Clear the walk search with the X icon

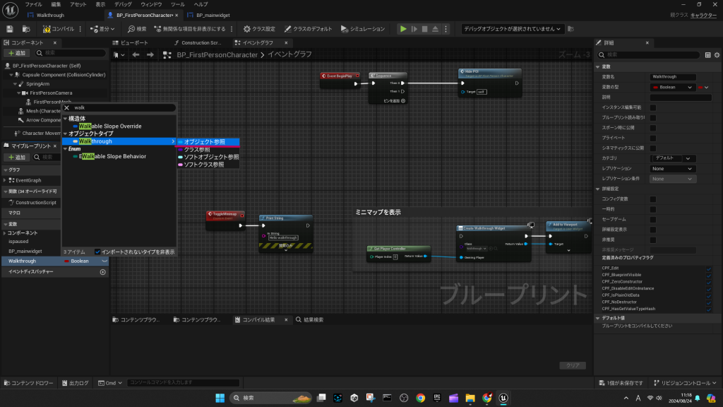(67, 108)
